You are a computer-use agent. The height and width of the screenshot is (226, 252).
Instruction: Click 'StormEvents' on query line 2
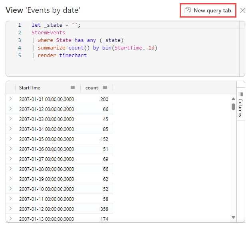[48, 33]
